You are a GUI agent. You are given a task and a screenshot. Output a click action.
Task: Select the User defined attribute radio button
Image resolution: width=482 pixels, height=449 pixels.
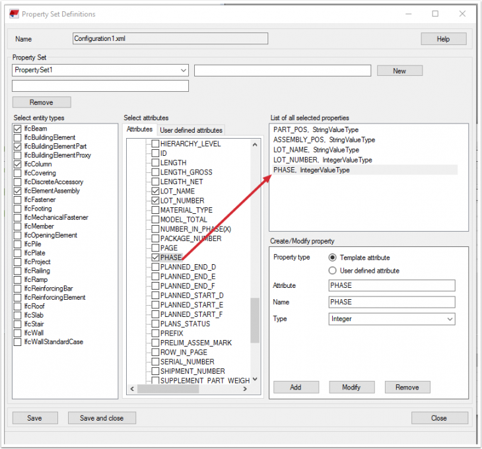[333, 271]
